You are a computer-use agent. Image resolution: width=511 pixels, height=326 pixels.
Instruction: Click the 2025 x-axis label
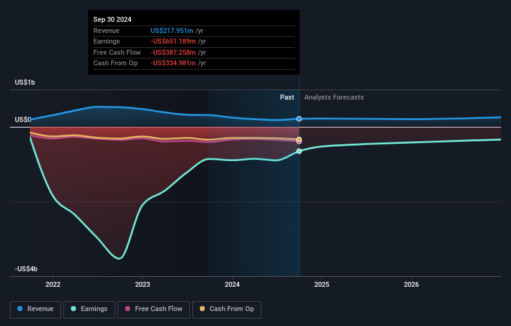click(322, 285)
